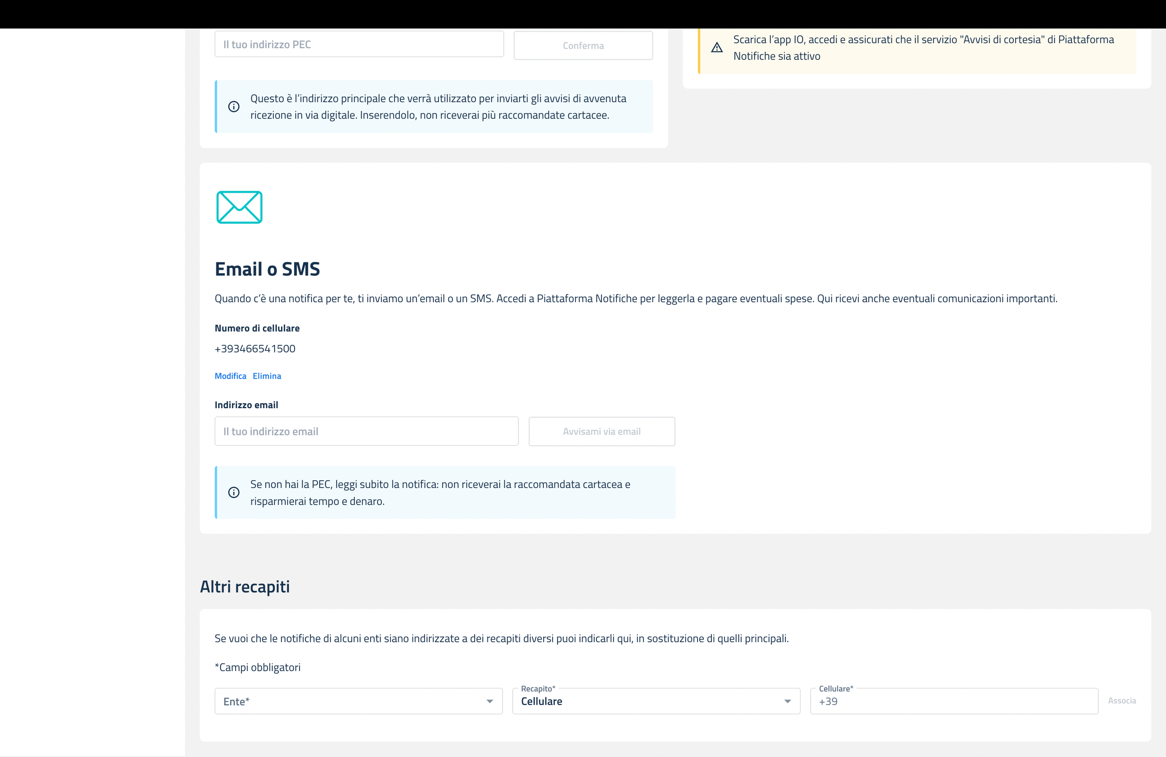Expand the Recapito Cellulare dropdown arrow
This screenshot has width=1166, height=757.
(x=787, y=701)
